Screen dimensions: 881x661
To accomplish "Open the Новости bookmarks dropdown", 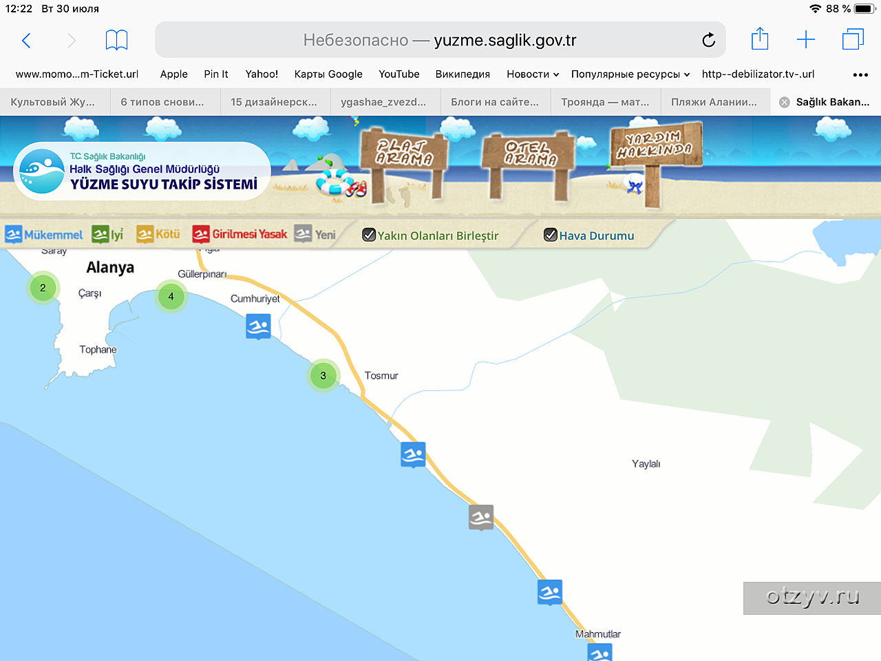I will coord(533,74).
